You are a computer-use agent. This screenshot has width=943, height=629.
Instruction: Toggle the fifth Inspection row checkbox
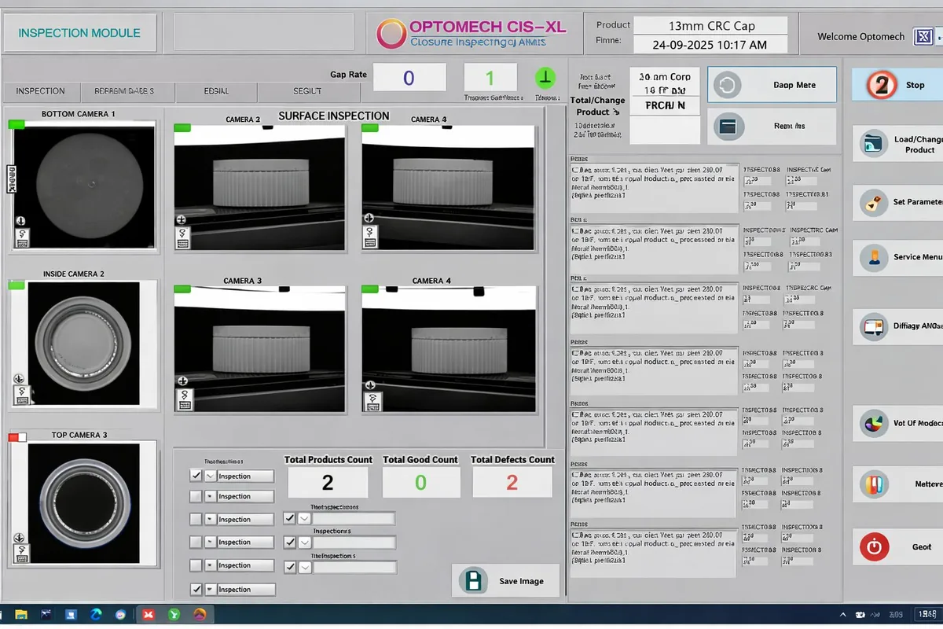(x=196, y=565)
